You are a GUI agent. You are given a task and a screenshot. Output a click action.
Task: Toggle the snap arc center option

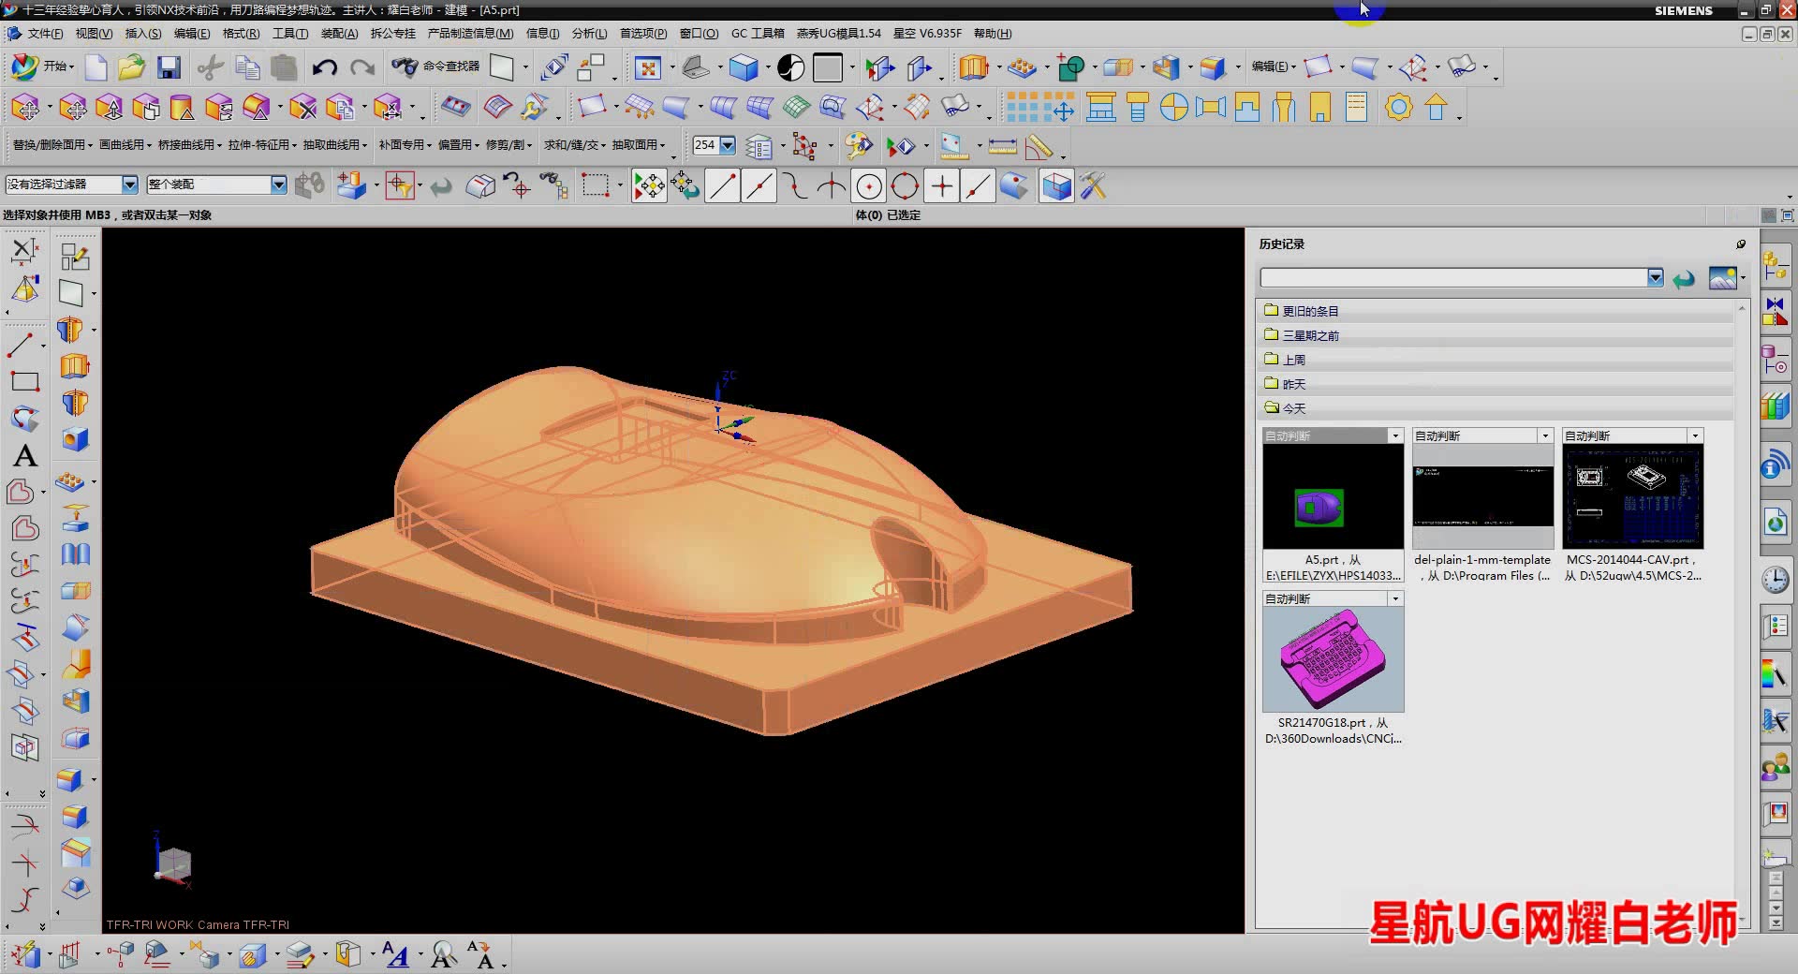click(869, 186)
